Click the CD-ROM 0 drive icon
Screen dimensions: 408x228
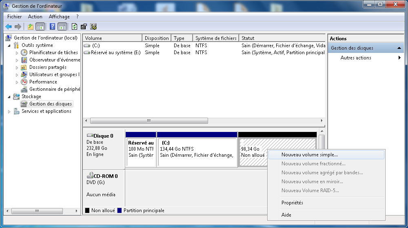click(x=90, y=175)
